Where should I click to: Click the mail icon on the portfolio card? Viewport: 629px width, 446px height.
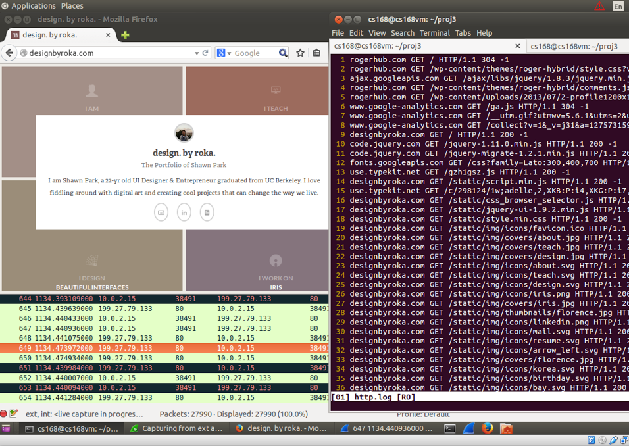[161, 212]
